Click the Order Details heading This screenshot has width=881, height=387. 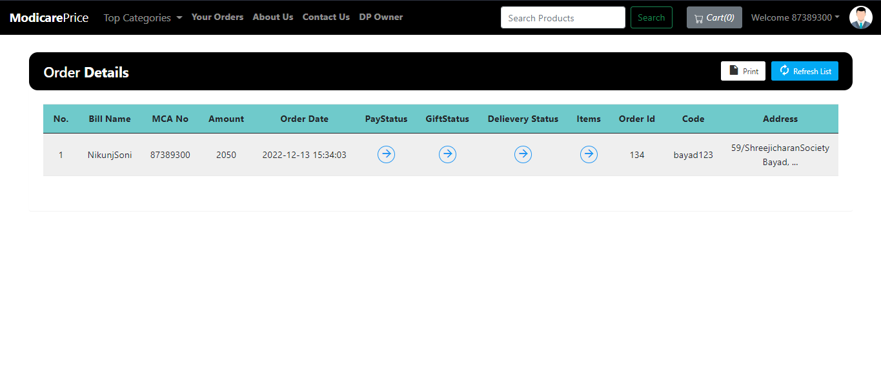86,72
